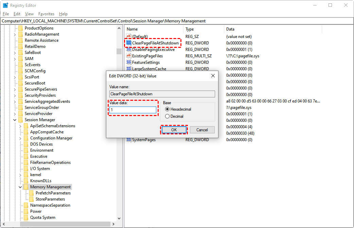Open the File menu

(x=6, y=14)
